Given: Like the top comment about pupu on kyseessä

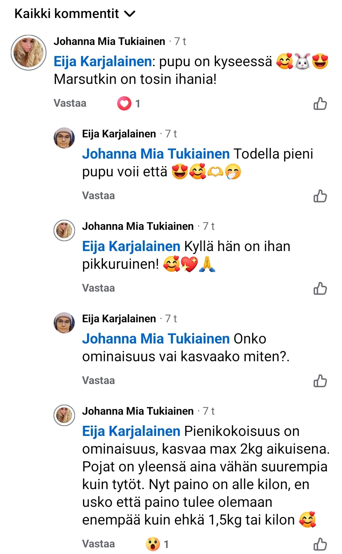Looking at the screenshot, I should click(320, 104).
